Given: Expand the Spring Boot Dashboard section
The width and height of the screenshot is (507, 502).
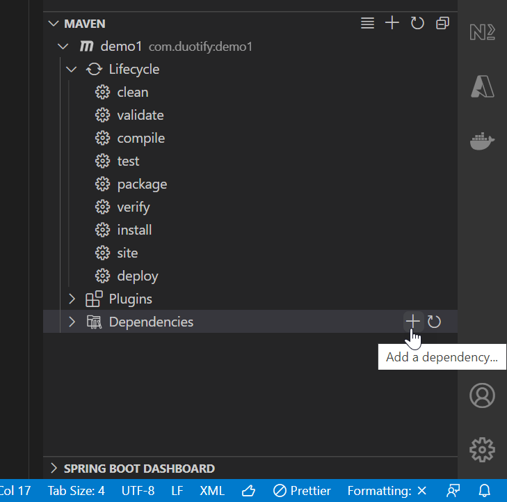Looking at the screenshot, I should 54,468.
